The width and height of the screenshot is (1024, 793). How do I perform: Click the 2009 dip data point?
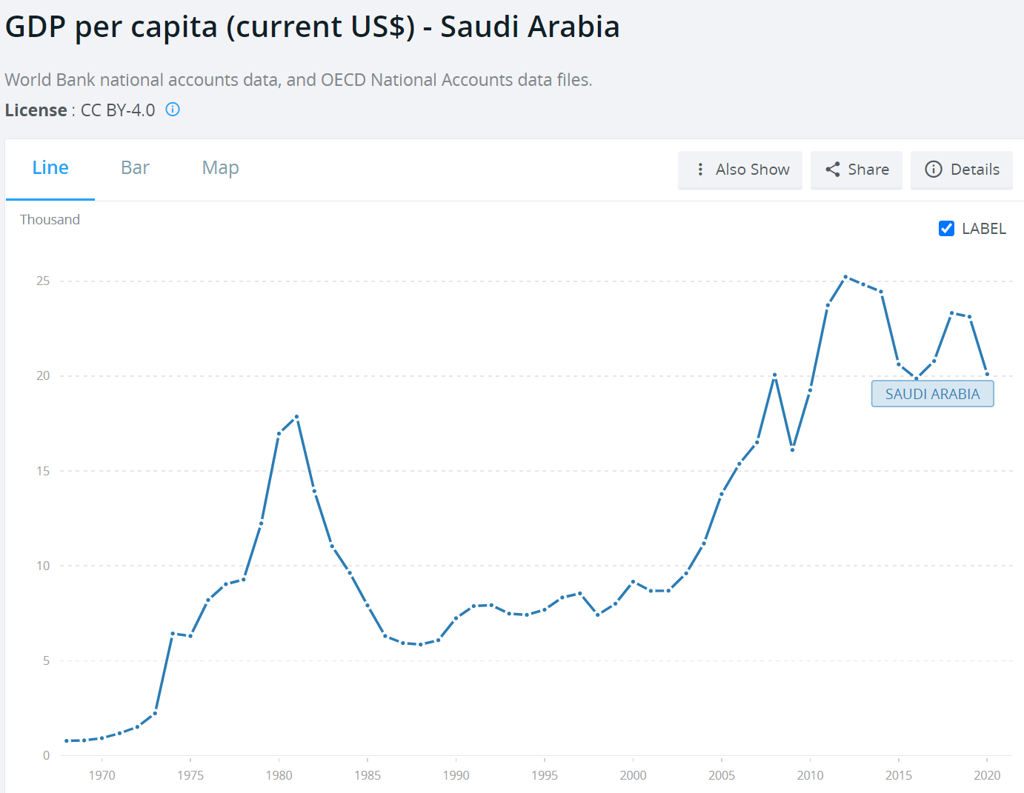click(x=792, y=449)
